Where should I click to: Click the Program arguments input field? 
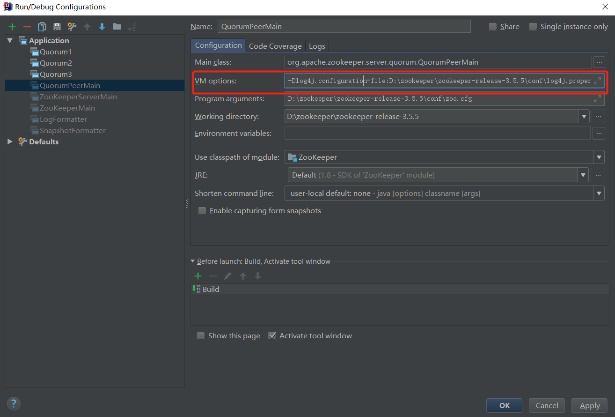pyautogui.click(x=438, y=99)
